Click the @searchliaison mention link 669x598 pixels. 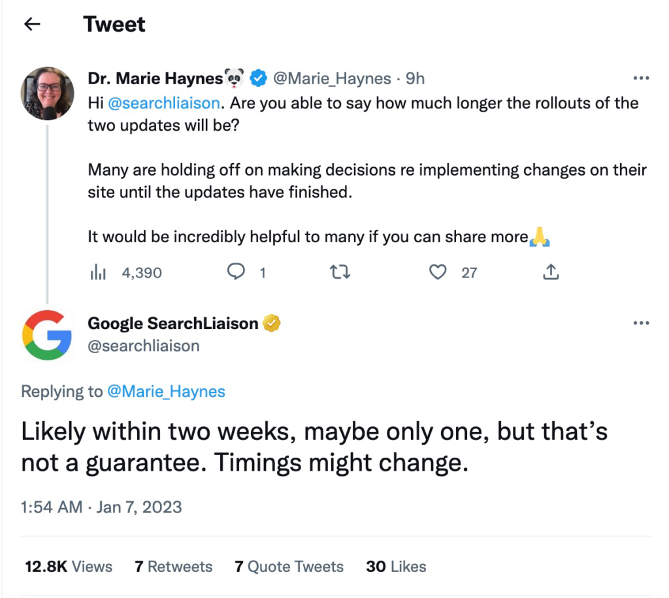point(166,103)
